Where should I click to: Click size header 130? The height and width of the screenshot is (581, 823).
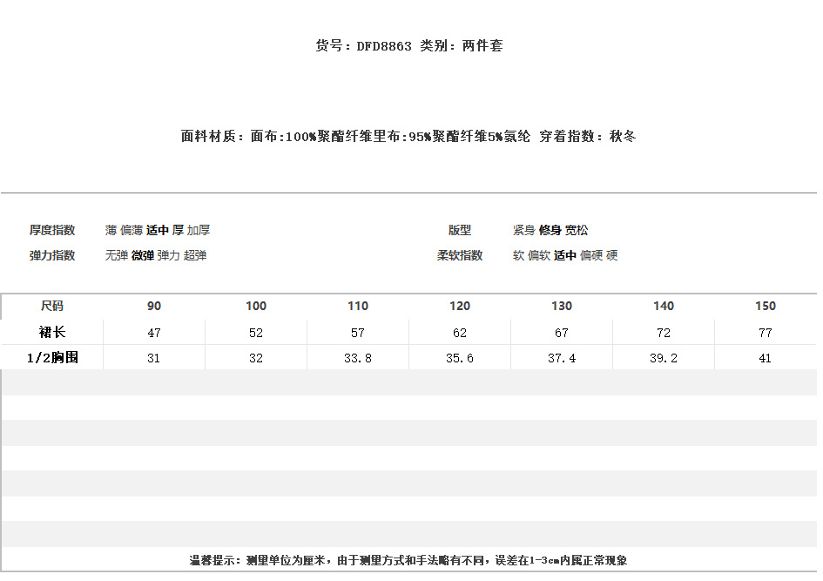[562, 306]
